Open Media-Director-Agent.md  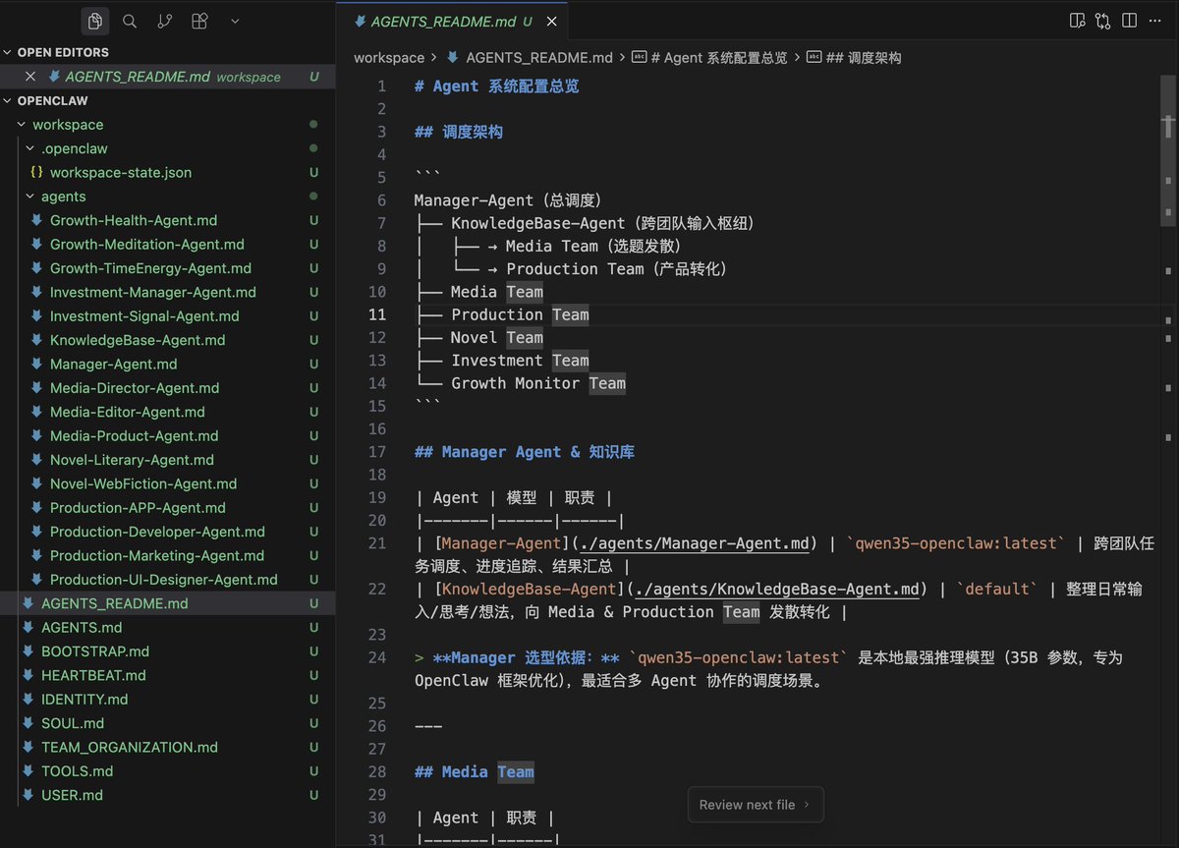click(x=135, y=388)
